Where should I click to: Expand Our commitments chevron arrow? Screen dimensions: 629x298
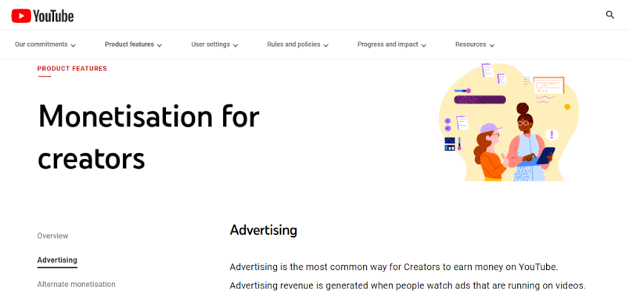[x=73, y=45]
